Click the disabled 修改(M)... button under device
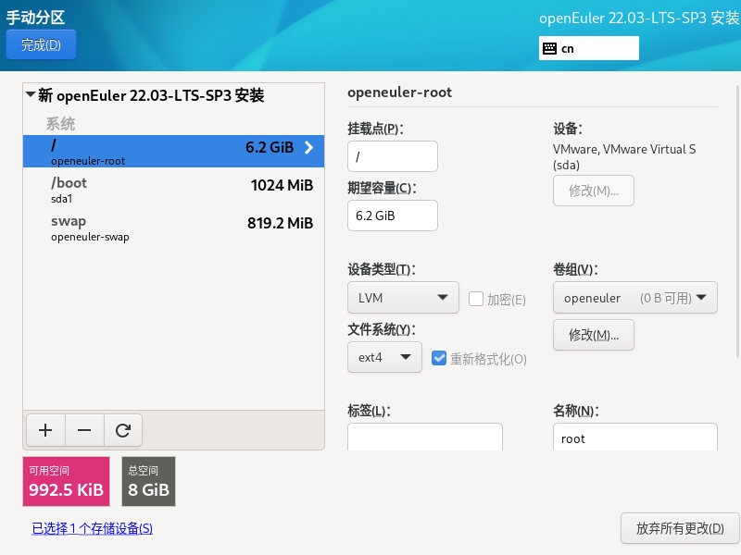The height and width of the screenshot is (555, 741). click(x=594, y=191)
